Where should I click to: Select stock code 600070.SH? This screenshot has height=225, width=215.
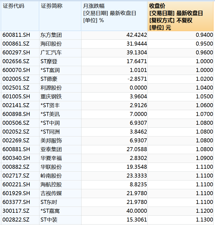[20, 70]
